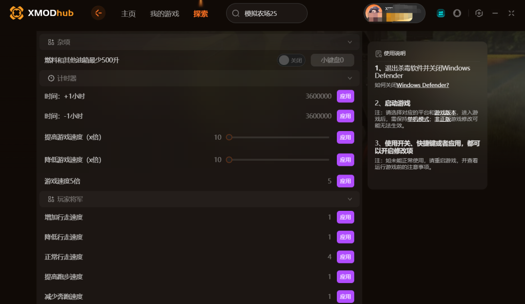This screenshot has height=304, width=525.
Task: Click the user profile avatar
Action: (374, 13)
